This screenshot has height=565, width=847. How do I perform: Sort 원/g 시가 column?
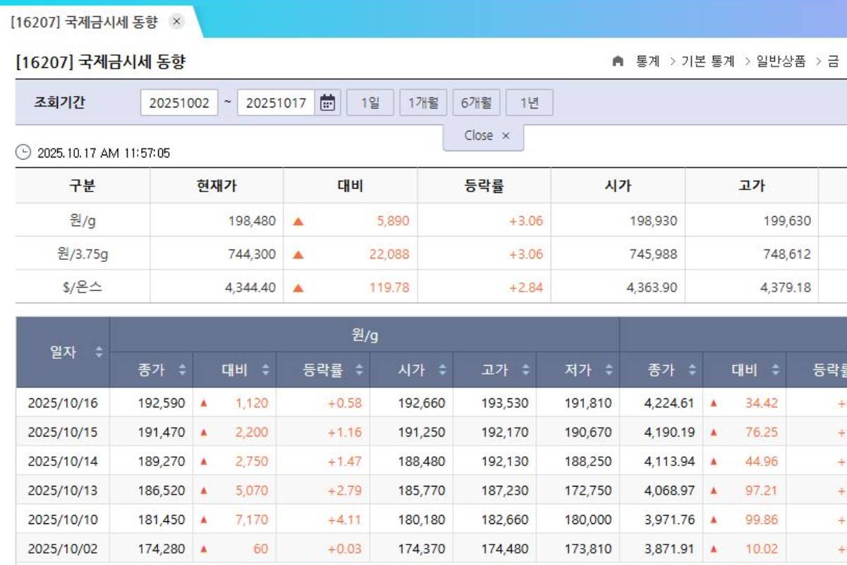(x=443, y=369)
